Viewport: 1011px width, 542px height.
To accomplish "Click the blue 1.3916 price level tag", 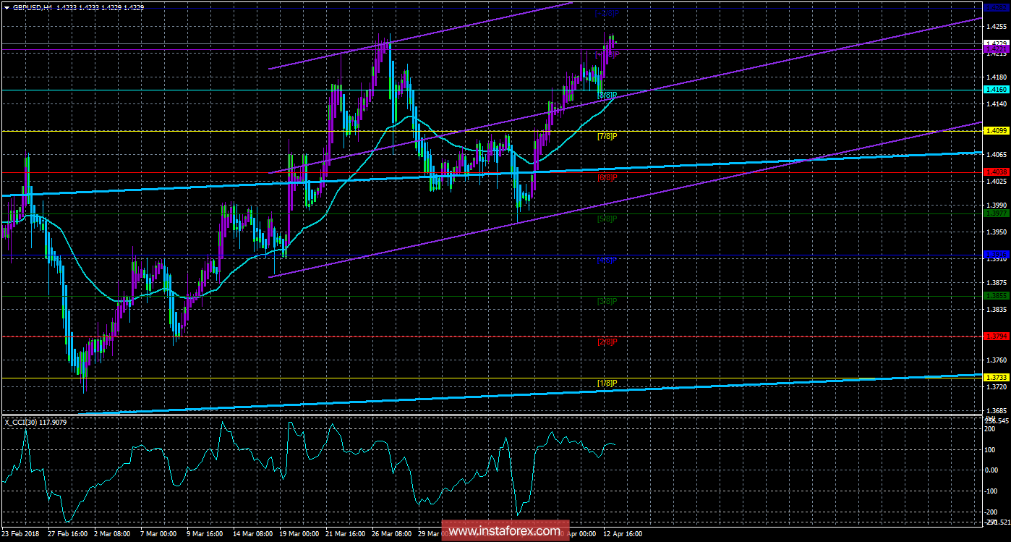I will (x=996, y=255).
